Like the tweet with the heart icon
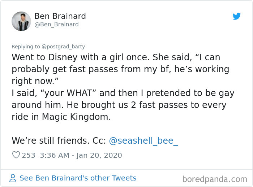The height and width of the screenshot is (187, 253). coord(16,155)
